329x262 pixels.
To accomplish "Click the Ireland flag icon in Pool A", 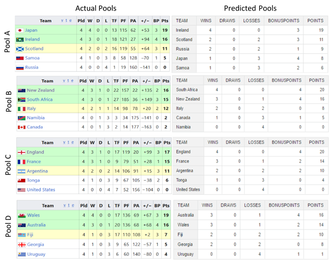I will 20,39.
